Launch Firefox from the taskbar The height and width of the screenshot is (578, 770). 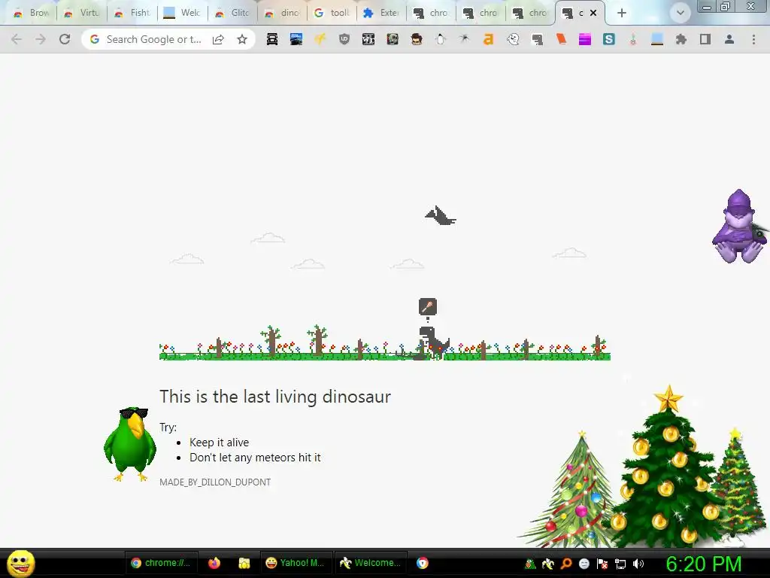(214, 563)
